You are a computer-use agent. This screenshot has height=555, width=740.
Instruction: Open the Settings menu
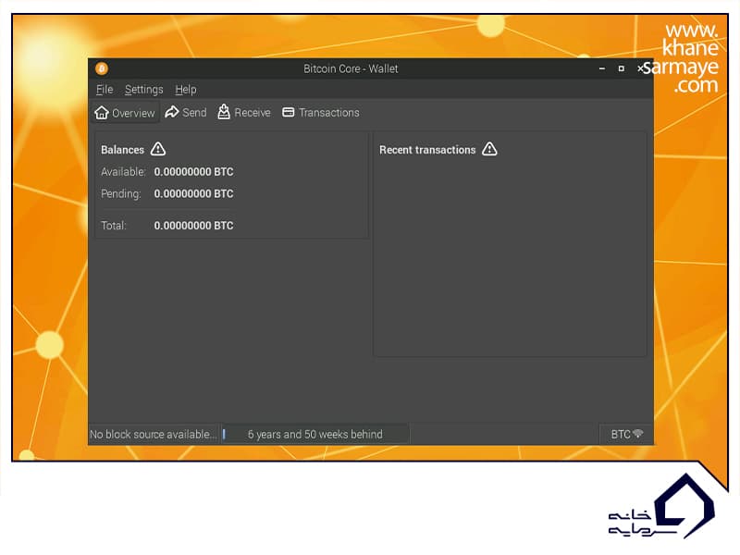pos(144,90)
